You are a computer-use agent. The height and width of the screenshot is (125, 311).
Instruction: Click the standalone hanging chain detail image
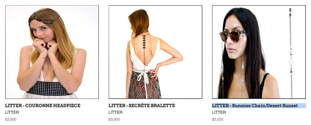click(291, 53)
